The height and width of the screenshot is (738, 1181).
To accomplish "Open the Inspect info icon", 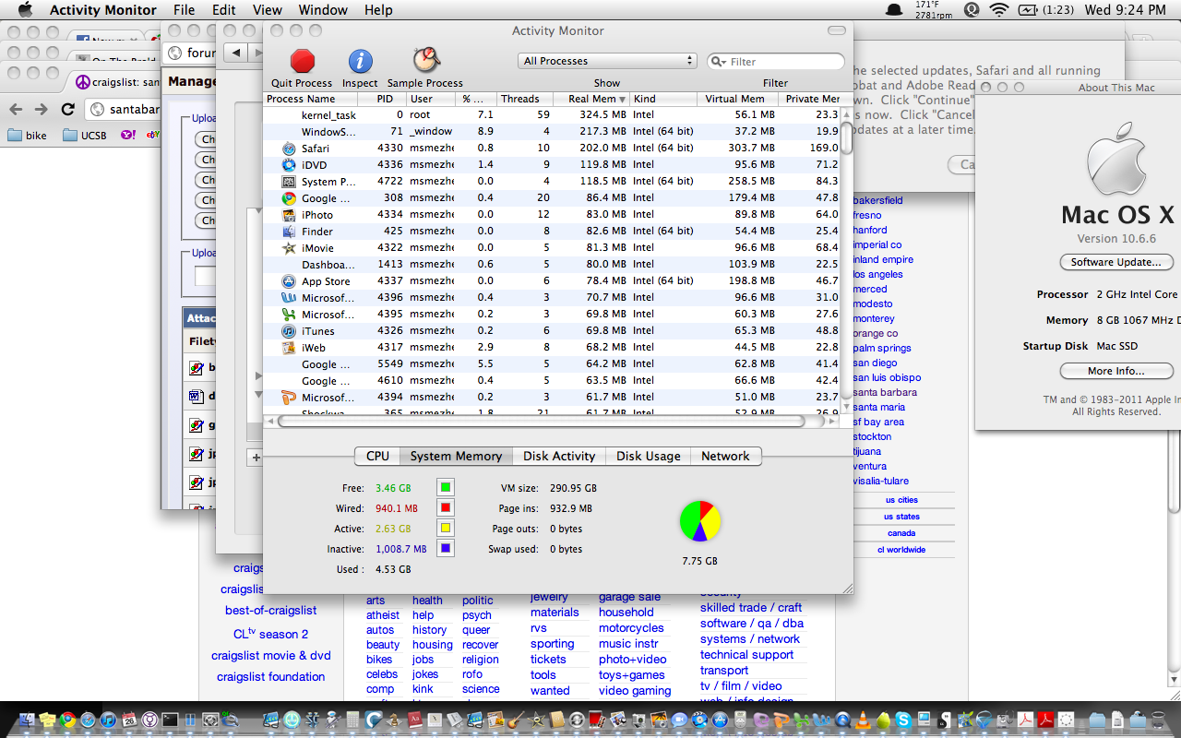I will coord(360,61).
